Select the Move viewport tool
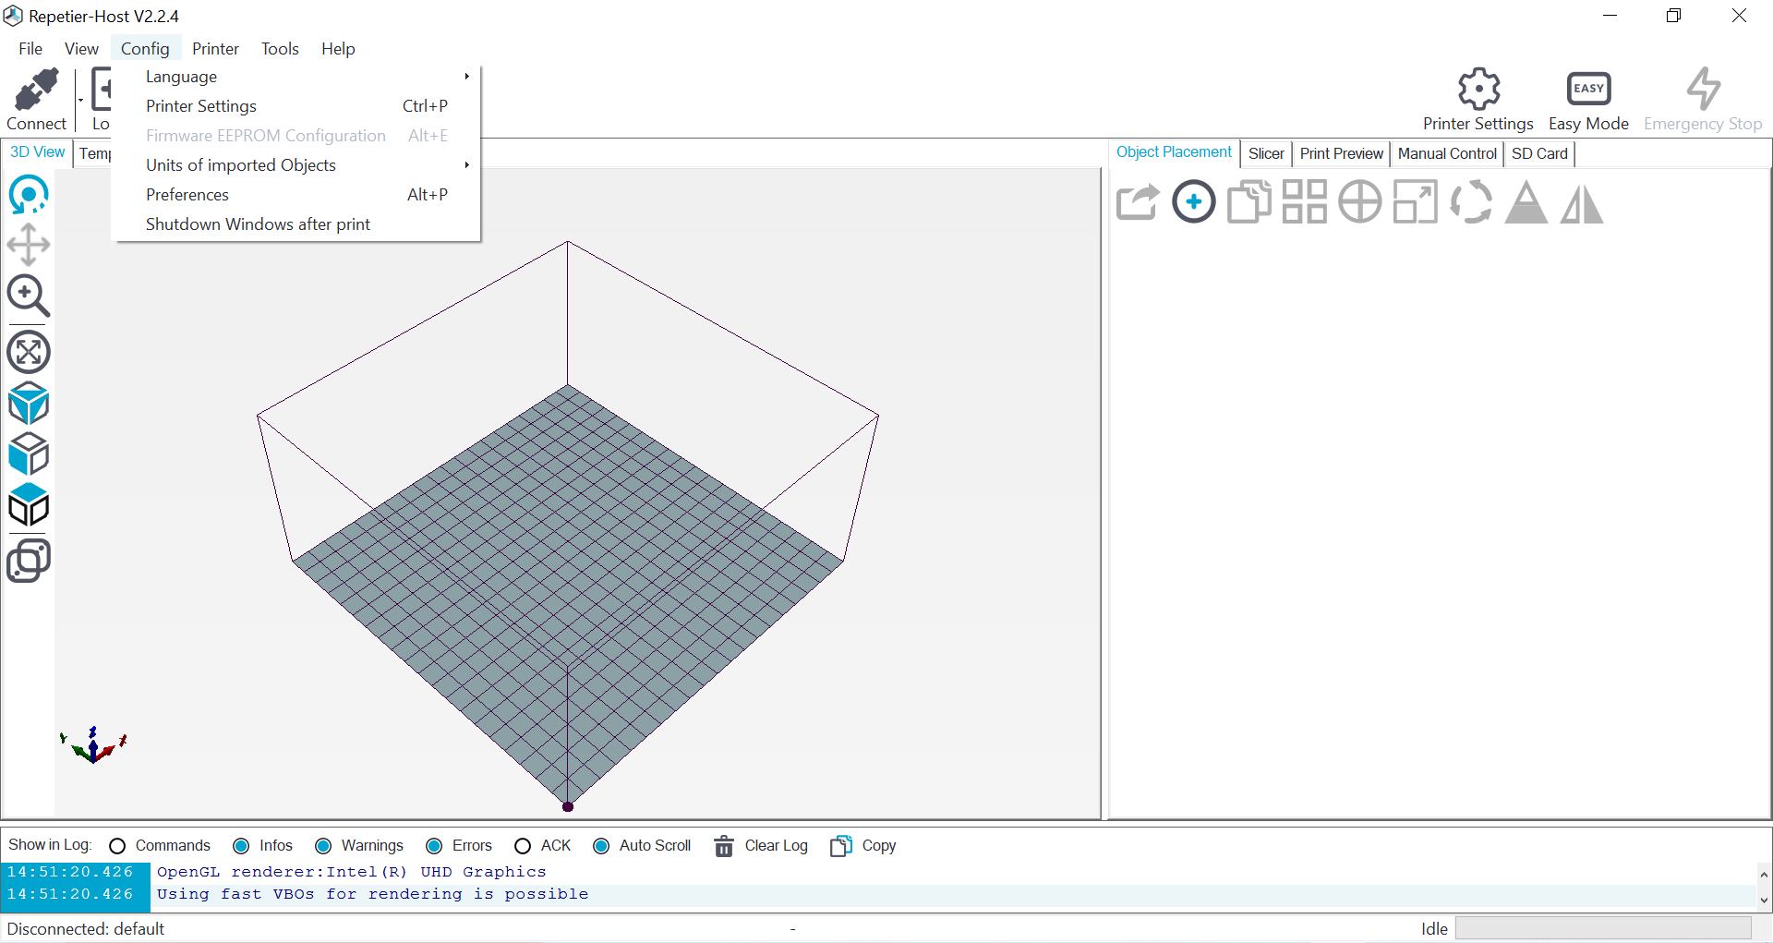Image resolution: width=1773 pixels, height=943 pixels. pyautogui.click(x=29, y=245)
